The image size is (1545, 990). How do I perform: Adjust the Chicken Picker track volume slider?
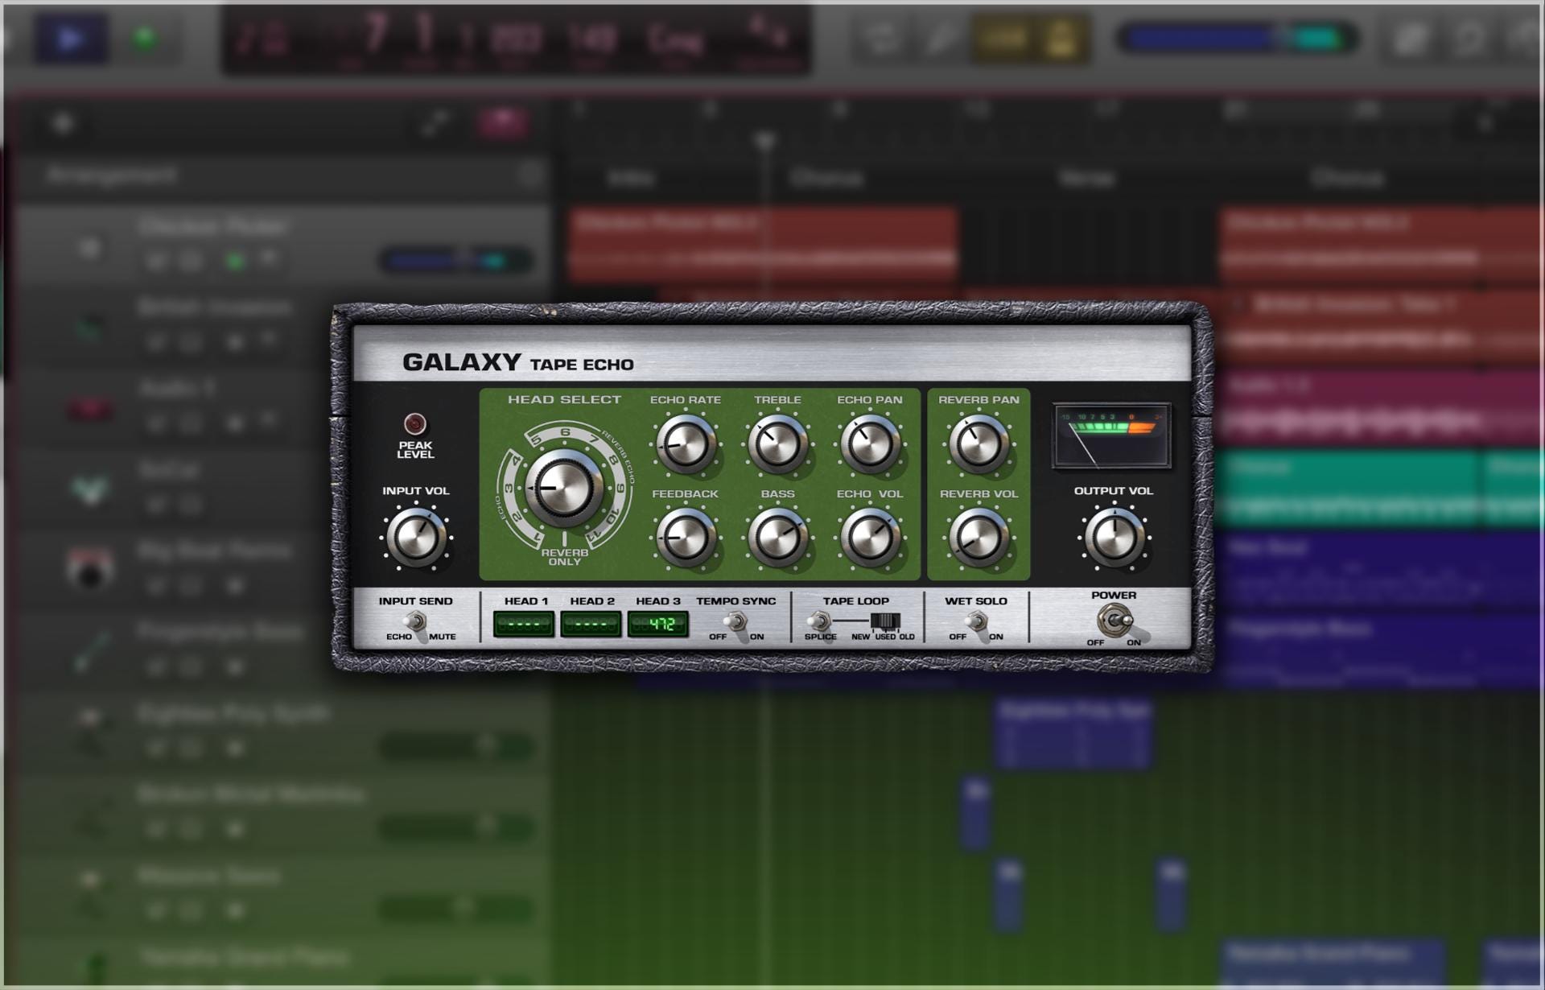455,260
